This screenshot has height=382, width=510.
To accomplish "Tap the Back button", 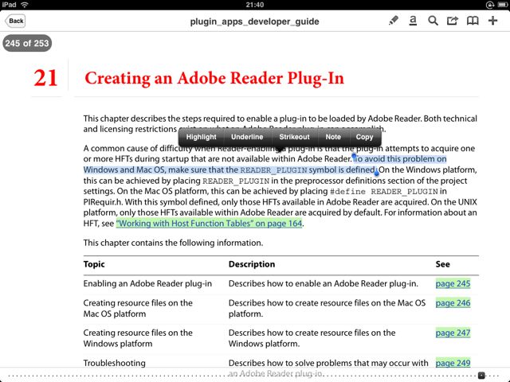I will tap(15, 21).
